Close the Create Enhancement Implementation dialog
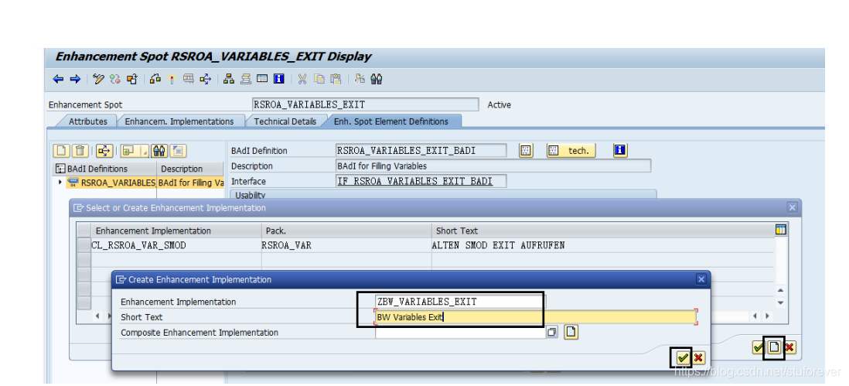This screenshot has width=849, height=386. (701, 279)
